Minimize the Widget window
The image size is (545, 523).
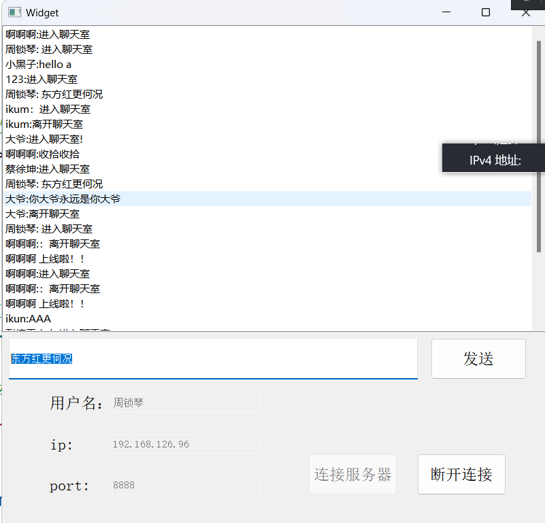point(446,13)
